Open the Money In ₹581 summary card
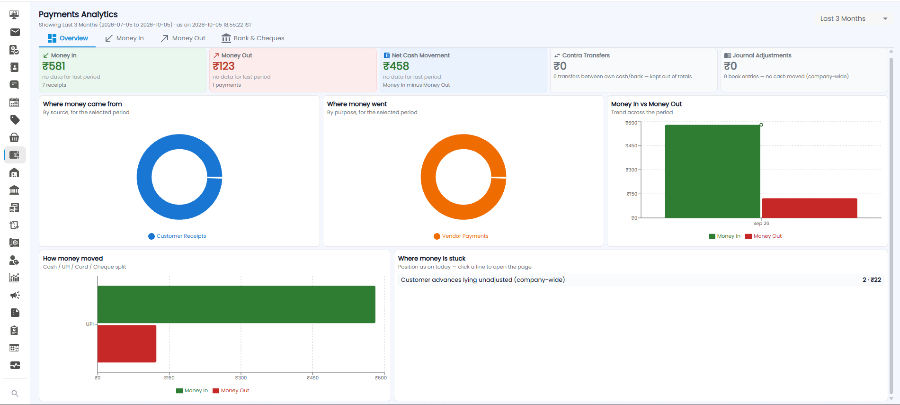 (x=123, y=70)
